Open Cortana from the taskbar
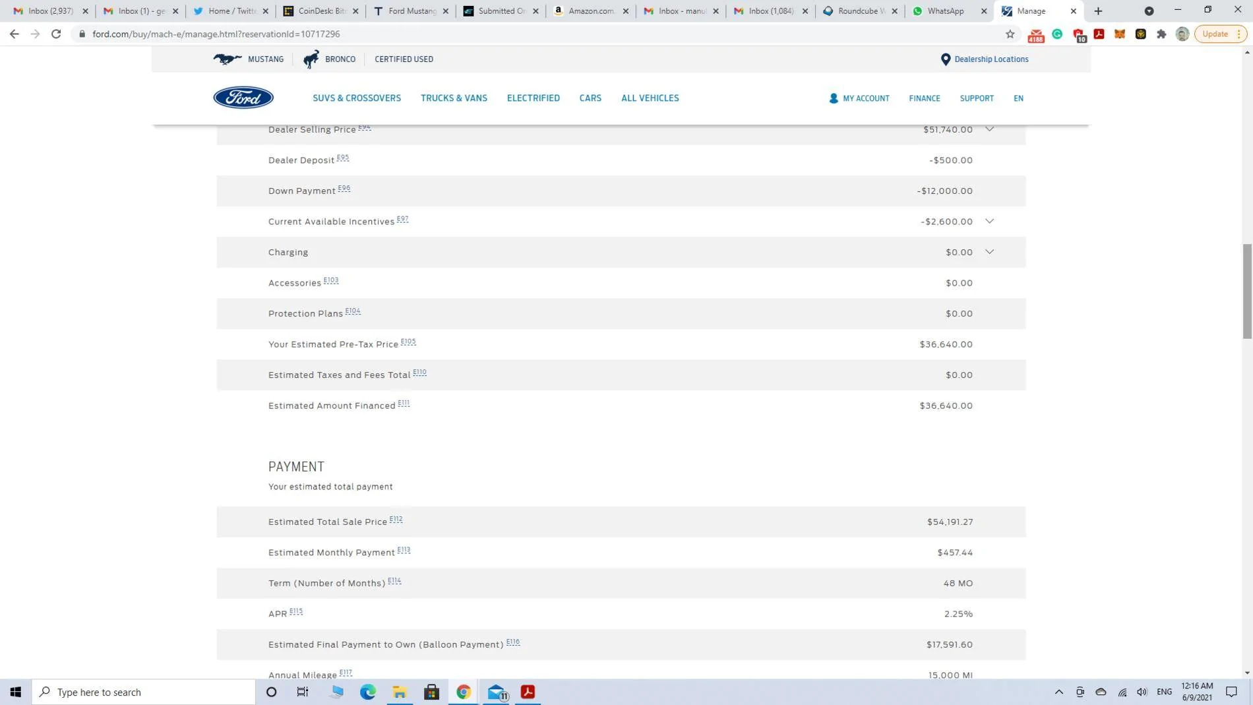The image size is (1253, 705). coord(271,692)
